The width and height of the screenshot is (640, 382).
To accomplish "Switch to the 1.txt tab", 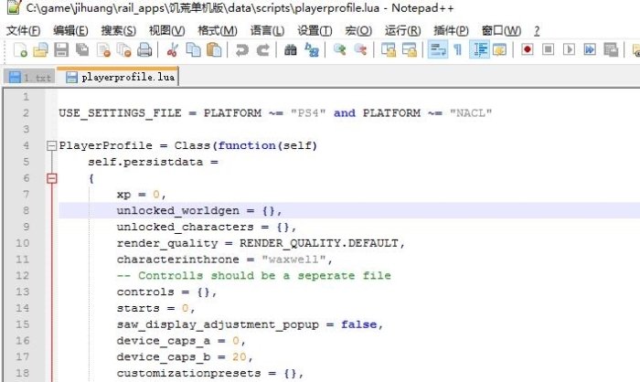I will click(x=30, y=77).
